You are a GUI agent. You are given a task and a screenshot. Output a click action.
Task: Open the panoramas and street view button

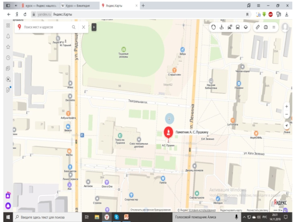click(222, 27)
